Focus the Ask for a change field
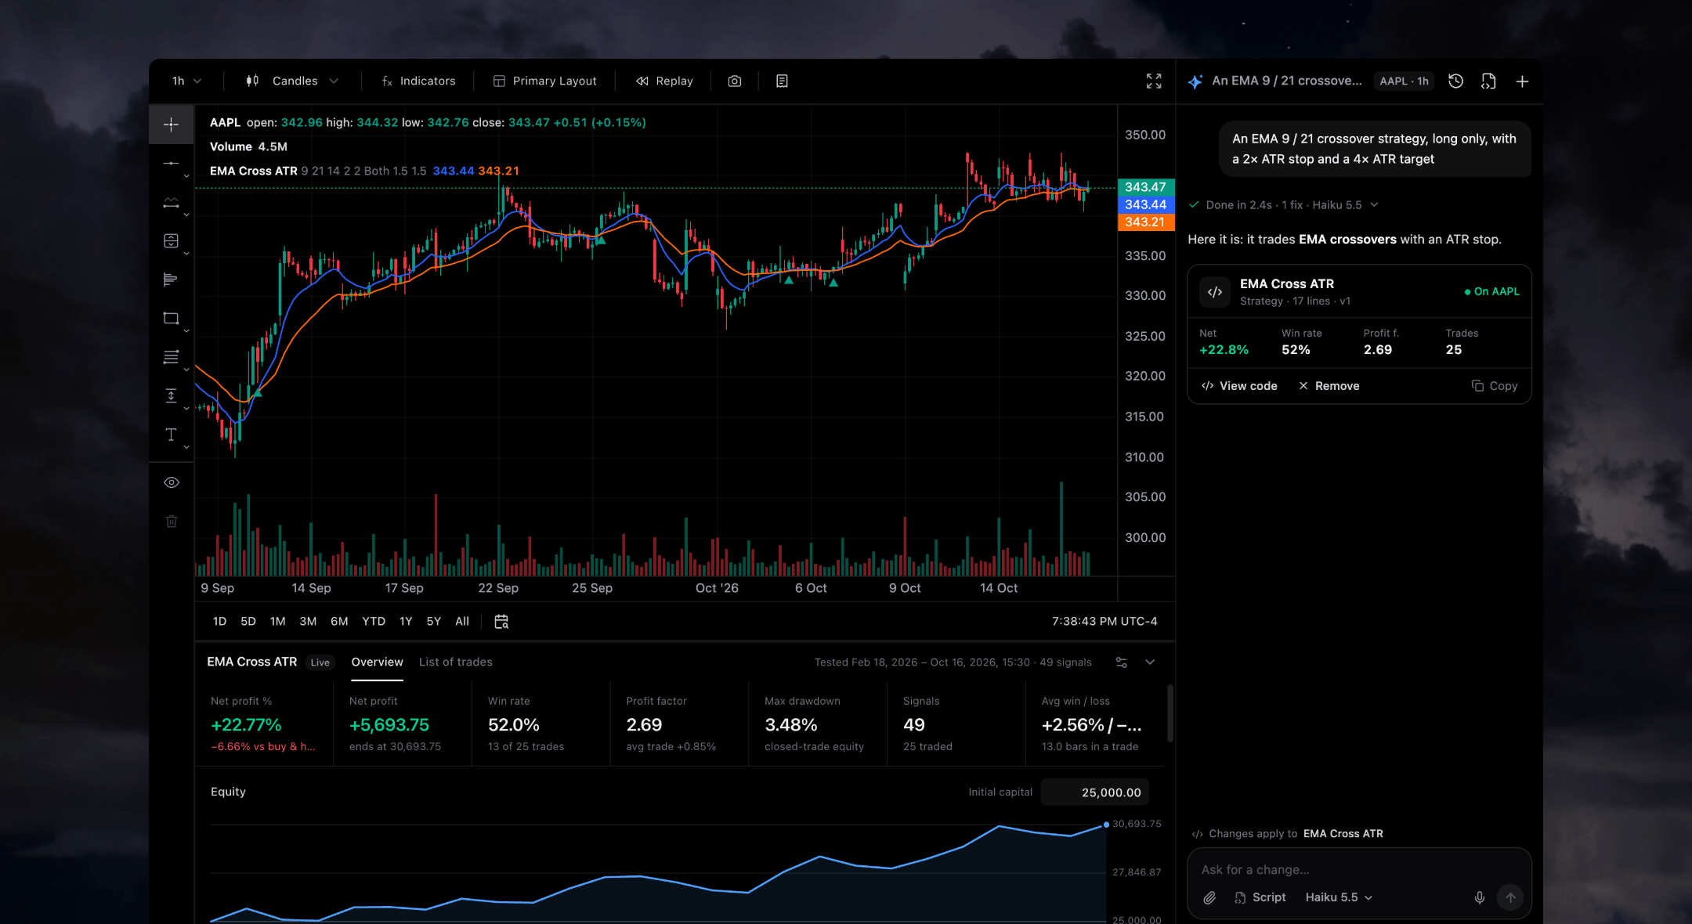The width and height of the screenshot is (1692, 924). point(1358,870)
